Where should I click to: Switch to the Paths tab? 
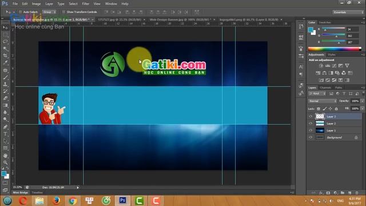339,88
